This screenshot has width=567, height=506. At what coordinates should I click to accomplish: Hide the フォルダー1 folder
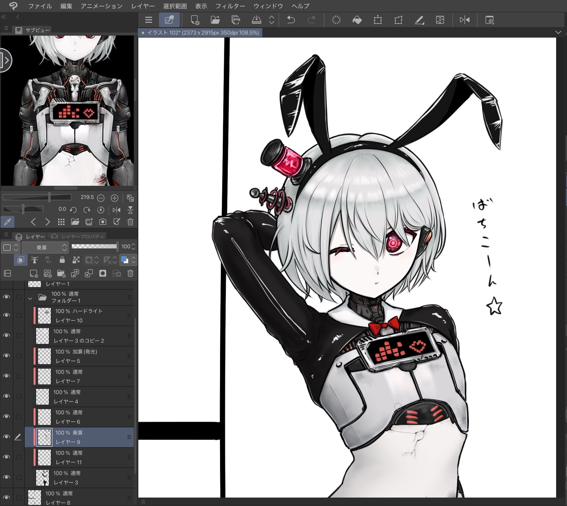pos(6,297)
